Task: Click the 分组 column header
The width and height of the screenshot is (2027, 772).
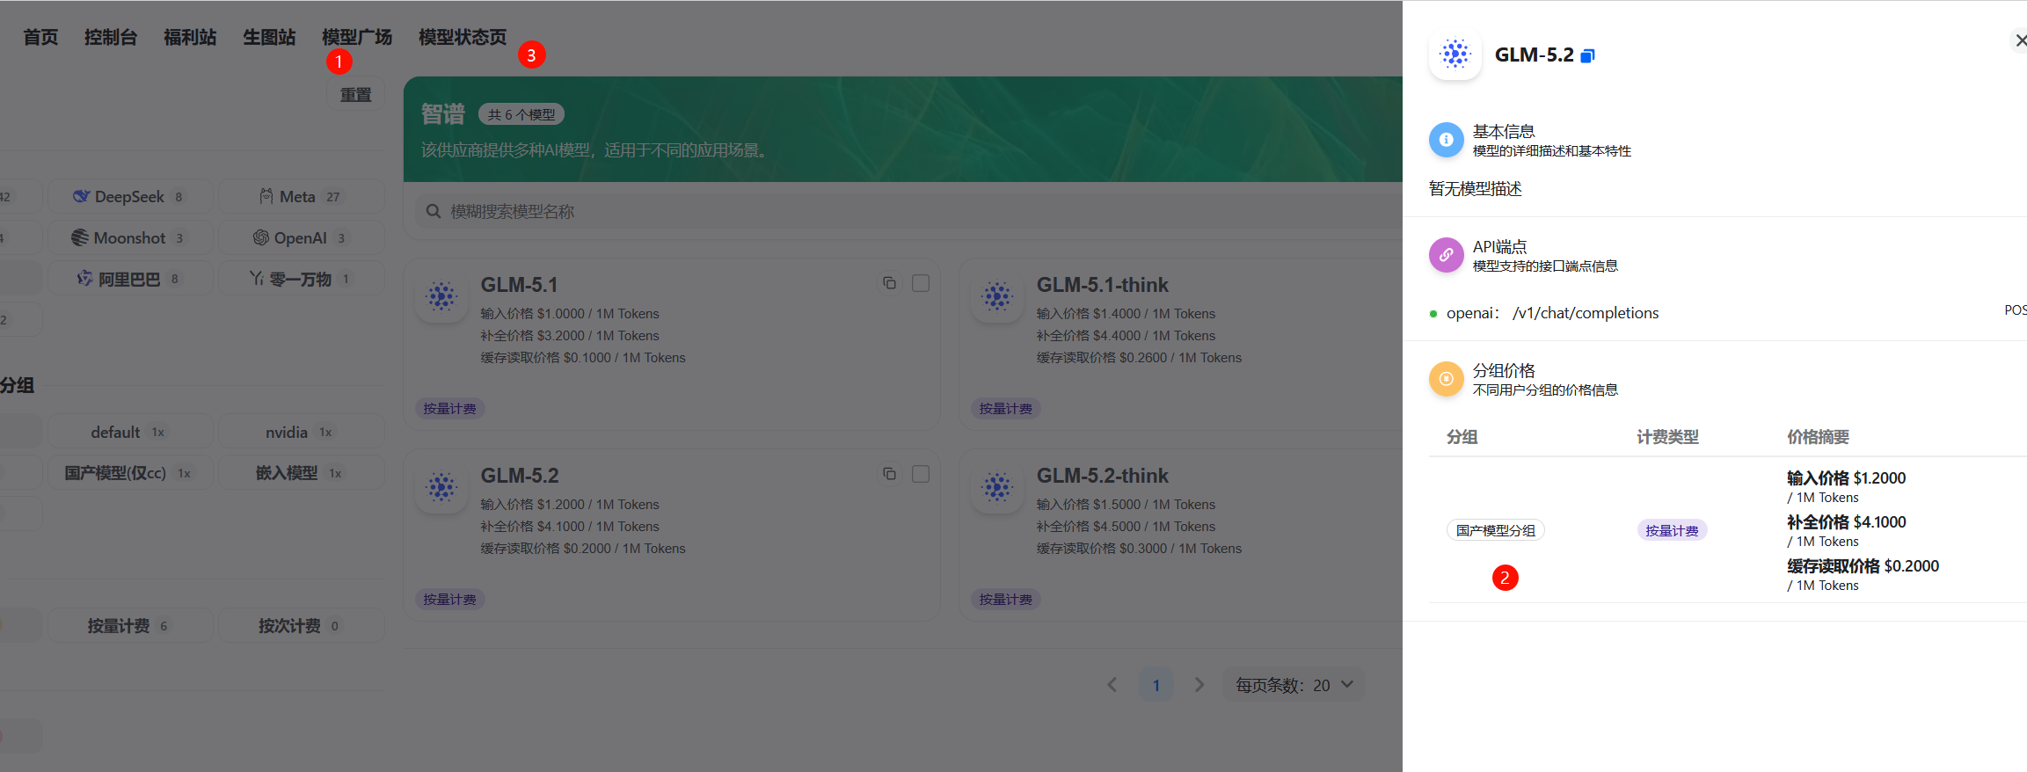Action: (x=1462, y=437)
